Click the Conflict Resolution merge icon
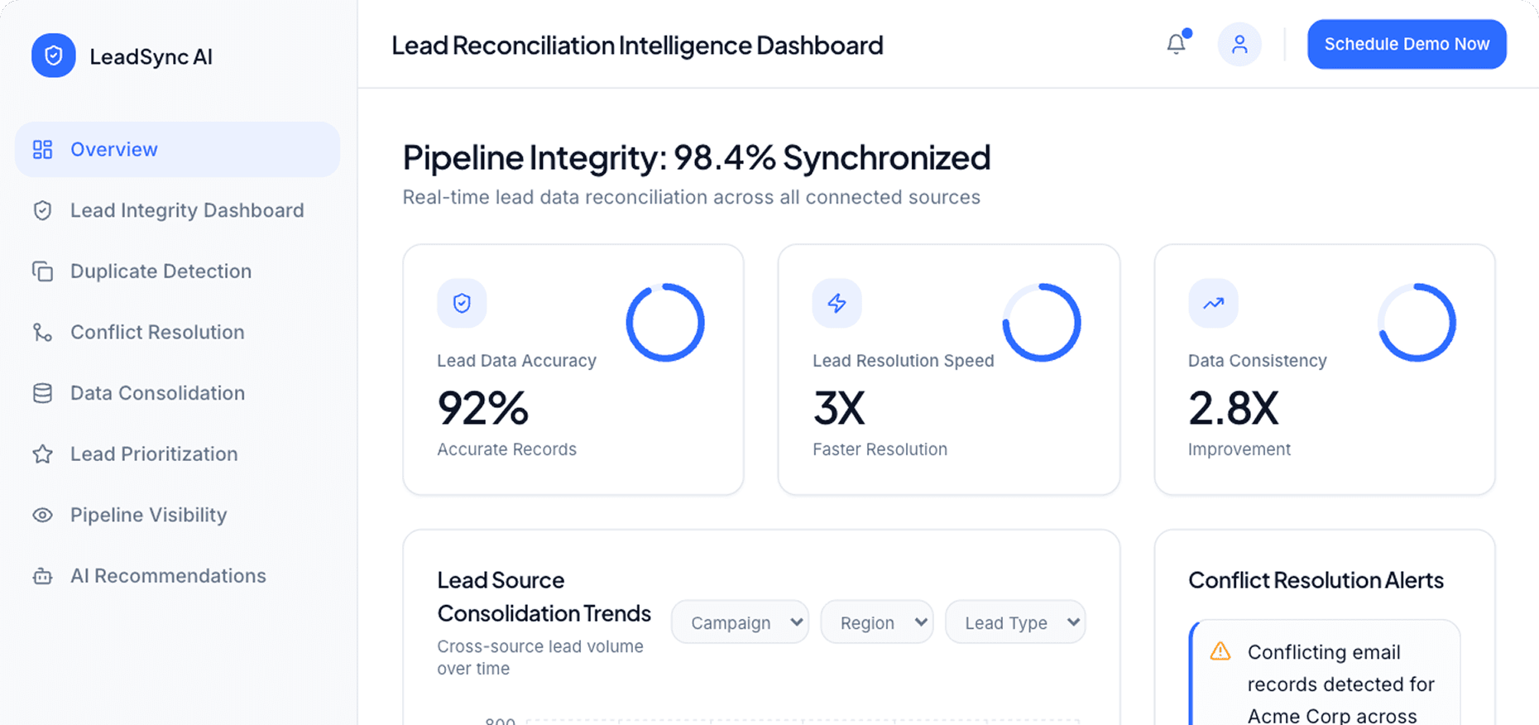 [42, 332]
